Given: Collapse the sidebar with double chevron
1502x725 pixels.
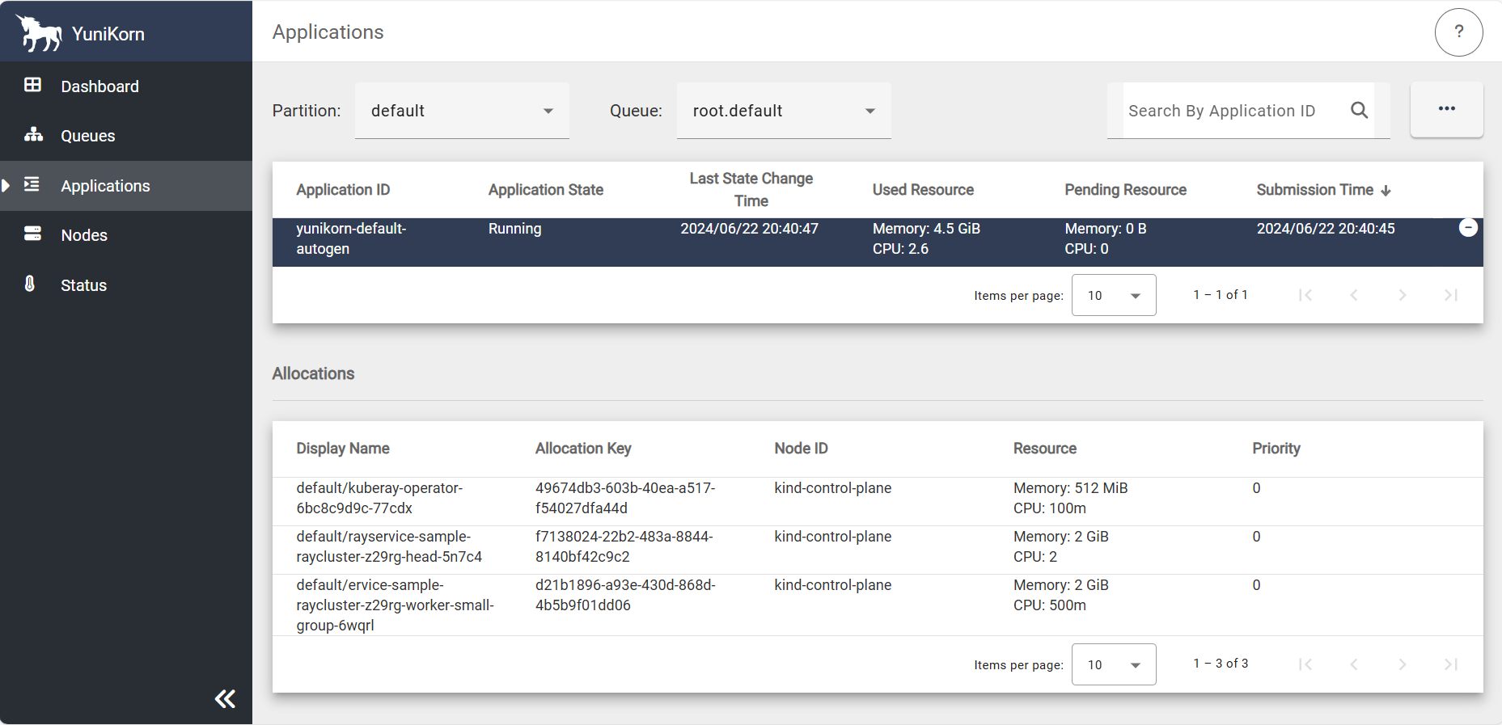Looking at the screenshot, I should pos(225,698).
